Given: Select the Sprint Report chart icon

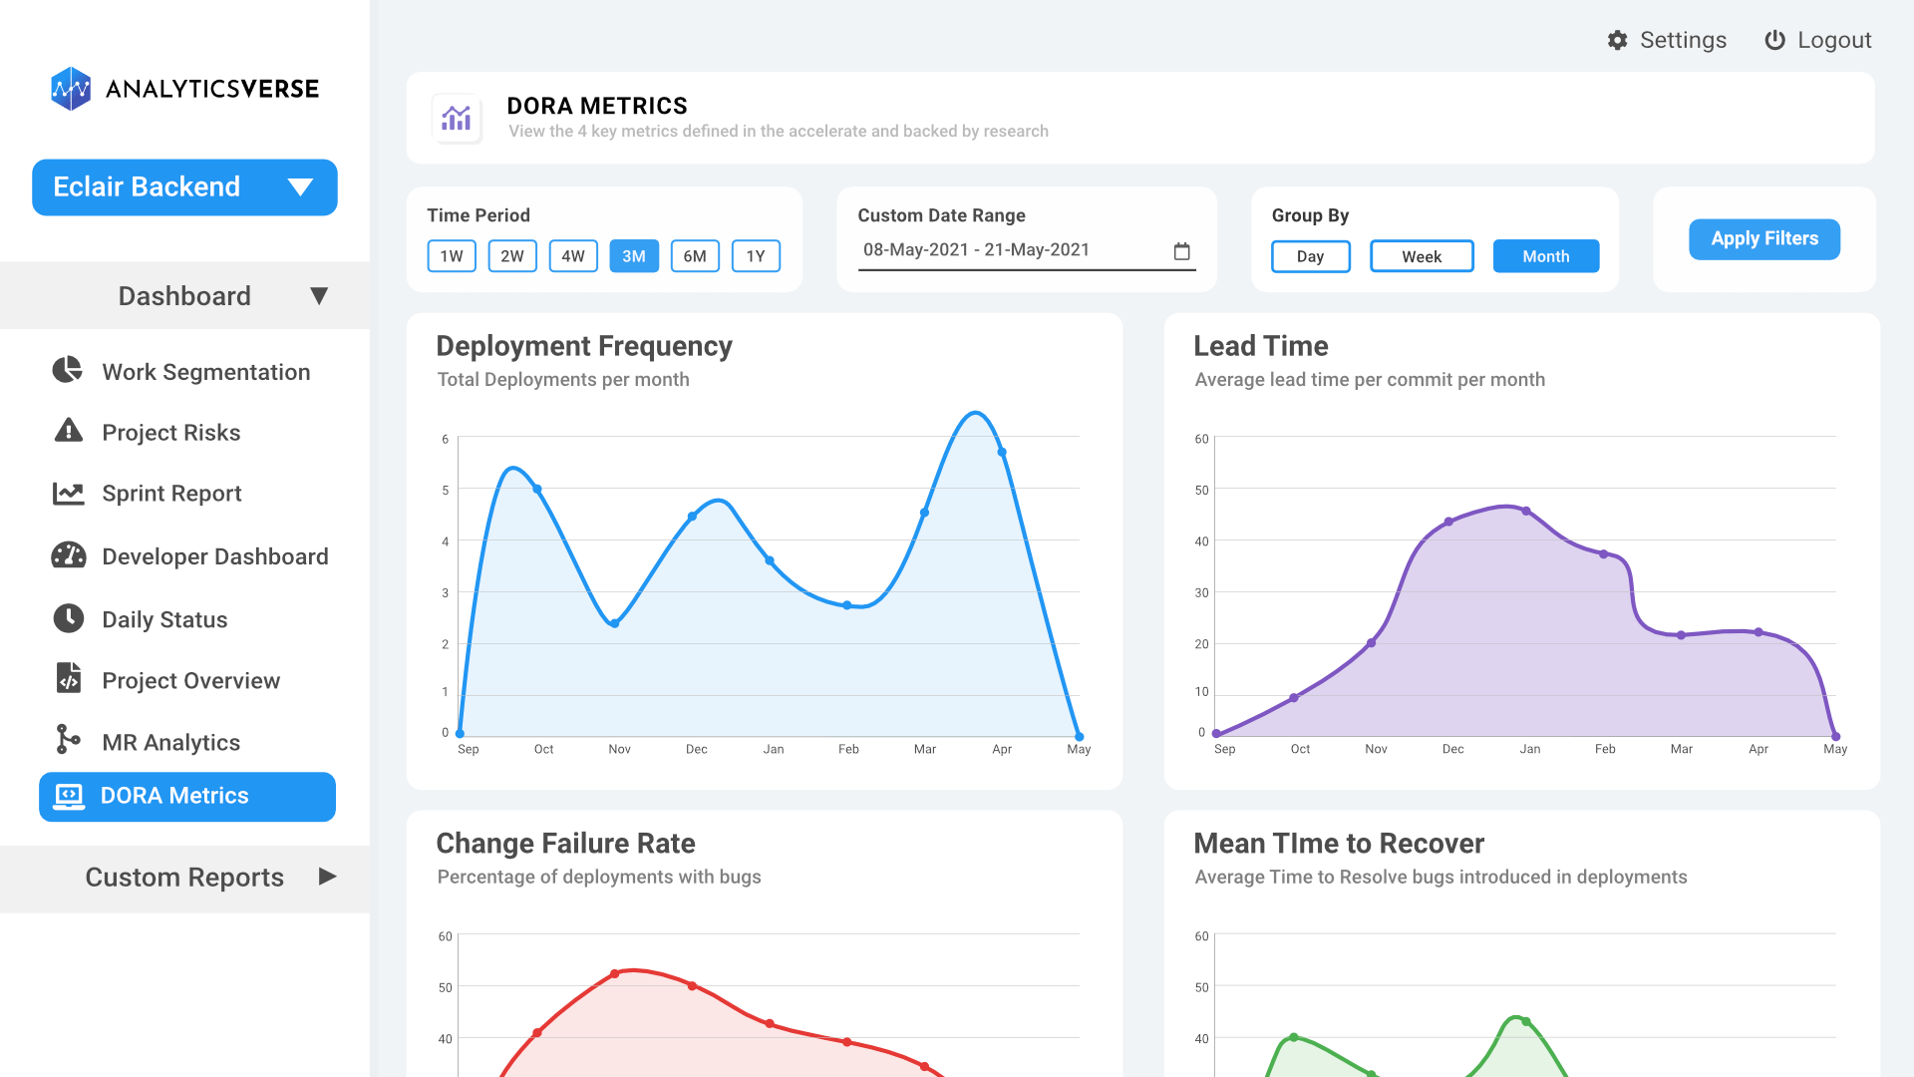Looking at the screenshot, I should click(x=66, y=493).
